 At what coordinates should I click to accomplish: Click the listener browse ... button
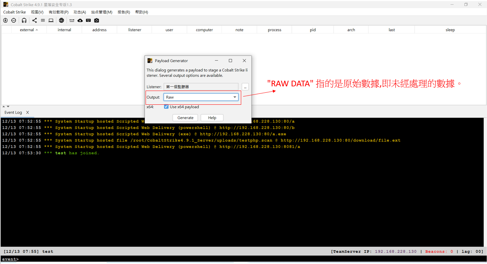tap(245, 87)
